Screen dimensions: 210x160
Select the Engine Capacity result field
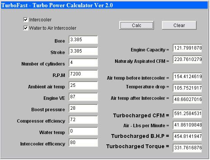tap(187, 48)
